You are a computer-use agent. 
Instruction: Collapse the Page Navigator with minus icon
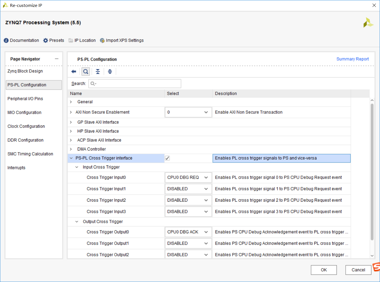57,59
